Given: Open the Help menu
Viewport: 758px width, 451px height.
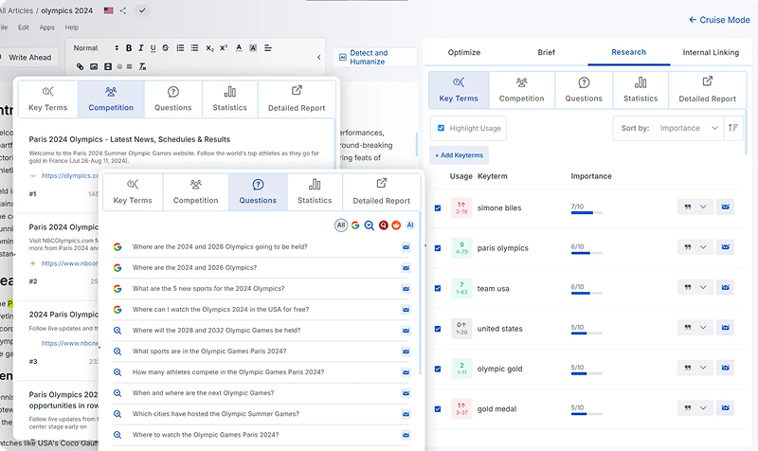Looking at the screenshot, I should tap(72, 27).
